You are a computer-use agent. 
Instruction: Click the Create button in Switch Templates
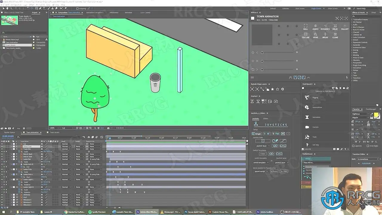pos(263,154)
